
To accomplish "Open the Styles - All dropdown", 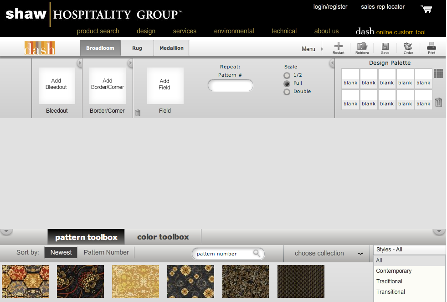I will click(409, 250).
